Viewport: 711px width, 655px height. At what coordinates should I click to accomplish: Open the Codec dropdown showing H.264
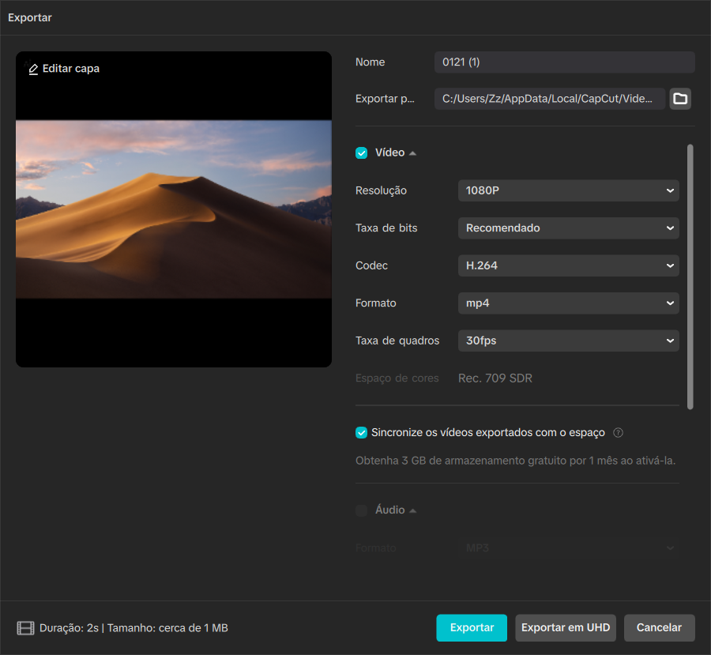568,265
